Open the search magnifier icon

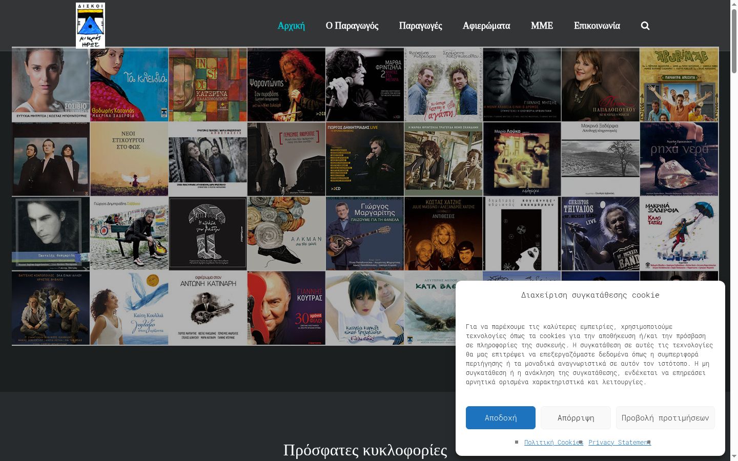point(645,26)
